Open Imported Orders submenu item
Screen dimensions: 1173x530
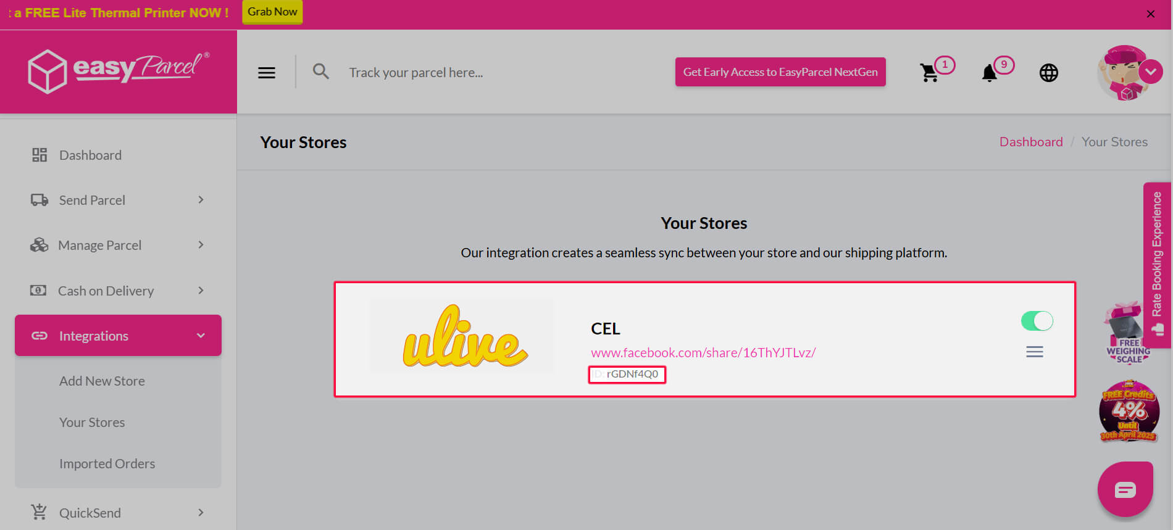[107, 464]
